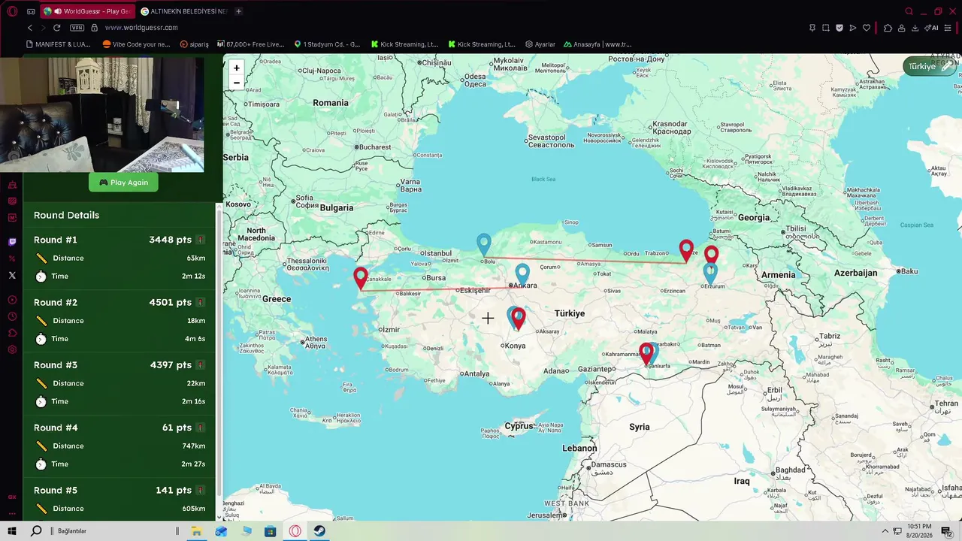The image size is (962, 541).
Task: Open Windows taskbar search
Action: pyautogui.click(x=36, y=530)
